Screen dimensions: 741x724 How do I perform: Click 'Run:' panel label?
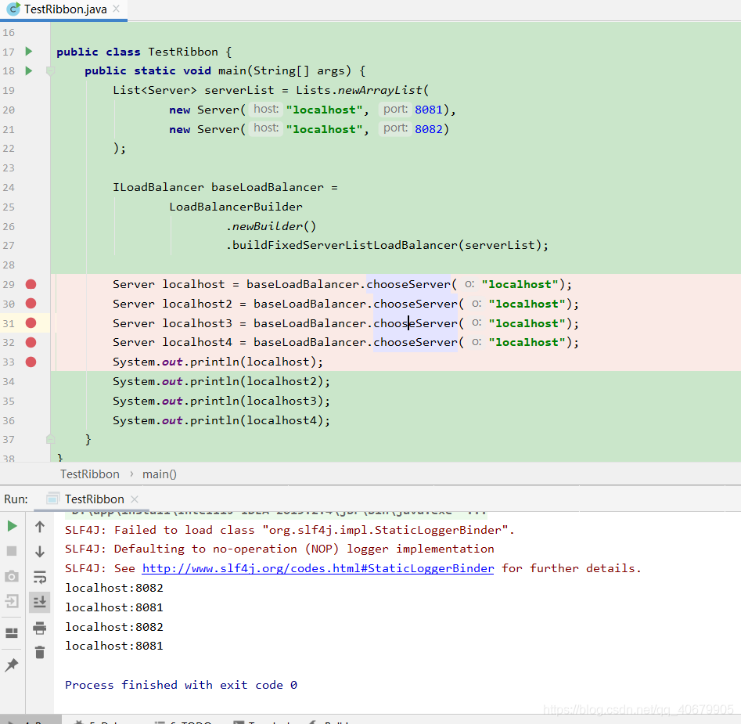[16, 499]
